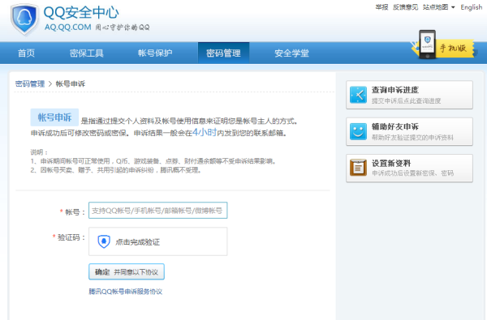Click the clock icon for 查询申诉进度

tap(358, 95)
